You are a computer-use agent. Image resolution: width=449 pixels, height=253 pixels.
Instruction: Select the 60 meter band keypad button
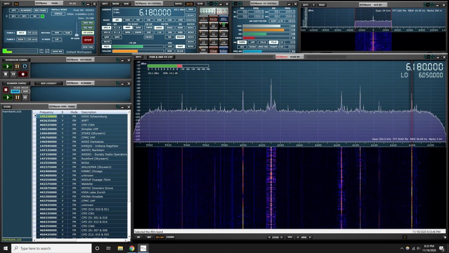pyautogui.click(x=214, y=25)
